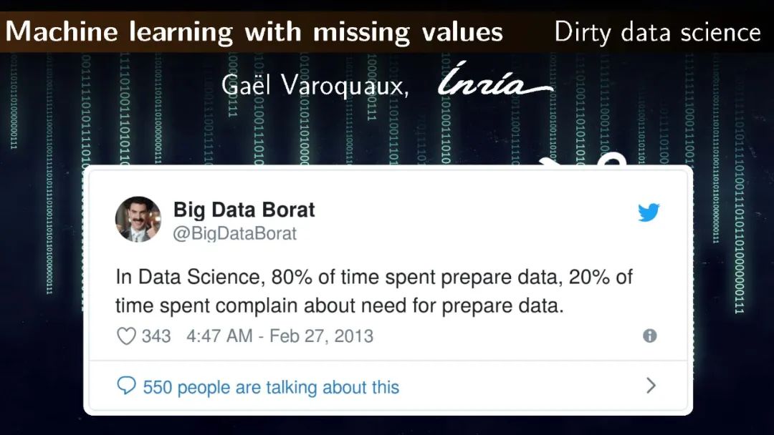Click the speech bubble reply icon
Viewport: 774px width, 435px height.
click(x=126, y=387)
